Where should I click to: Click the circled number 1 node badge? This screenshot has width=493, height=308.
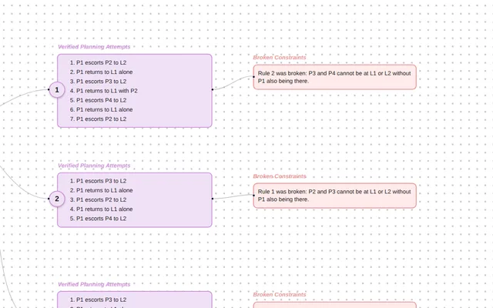57,90
